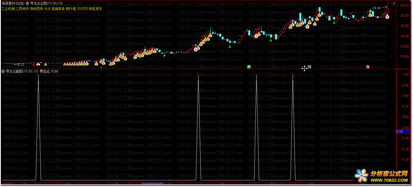
Task: Click the sub-chart name 寻龙记副图(10,50,10)
Action: coord(22,71)
